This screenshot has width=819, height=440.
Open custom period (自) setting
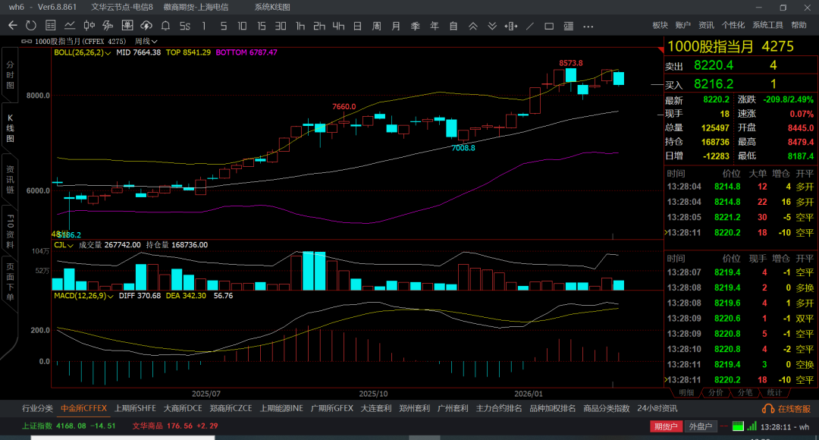click(453, 26)
